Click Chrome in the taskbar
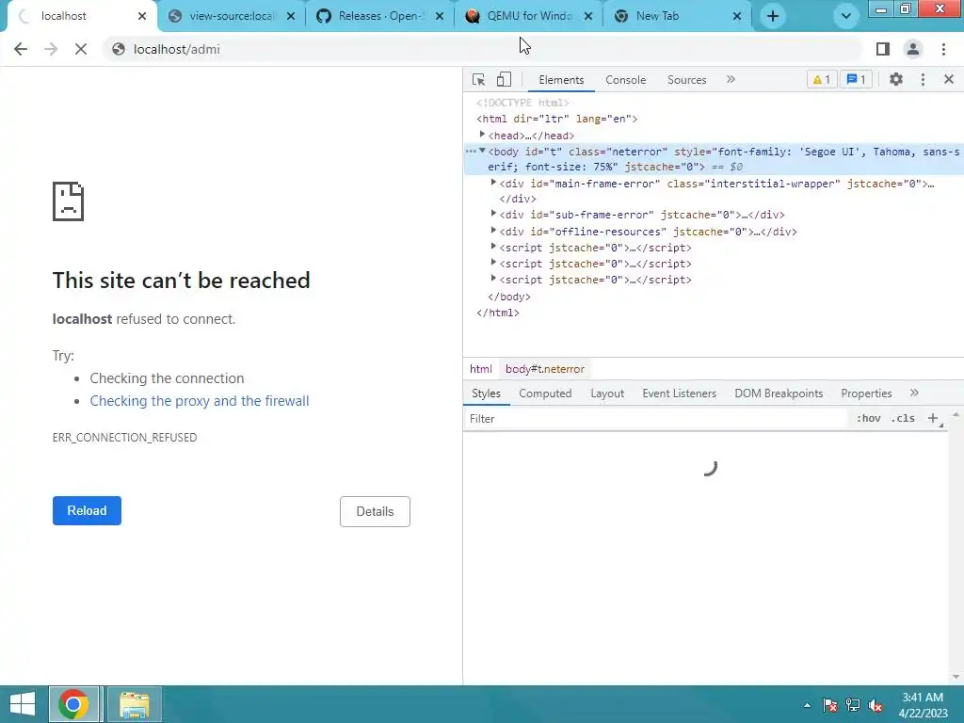 (x=73, y=704)
